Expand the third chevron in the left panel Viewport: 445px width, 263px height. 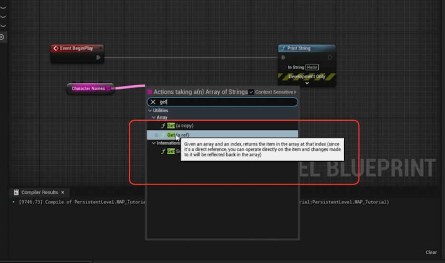pyautogui.click(x=3, y=26)
